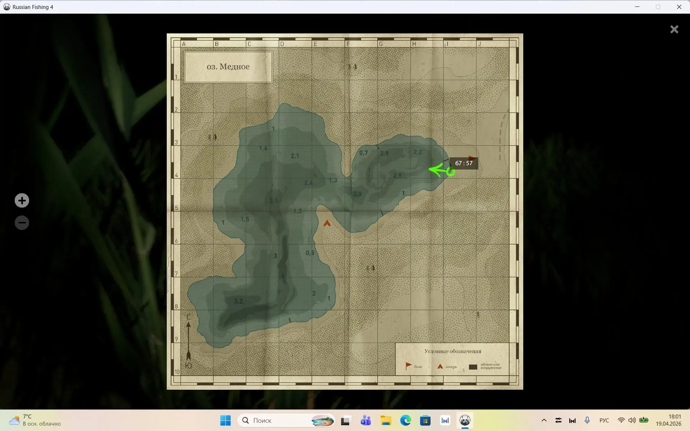Open Microsoft Edge from taskbar

(x=405, y=420)
